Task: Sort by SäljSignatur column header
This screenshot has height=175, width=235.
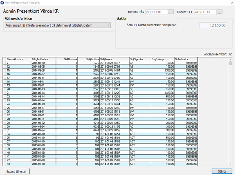Action: 140,59
